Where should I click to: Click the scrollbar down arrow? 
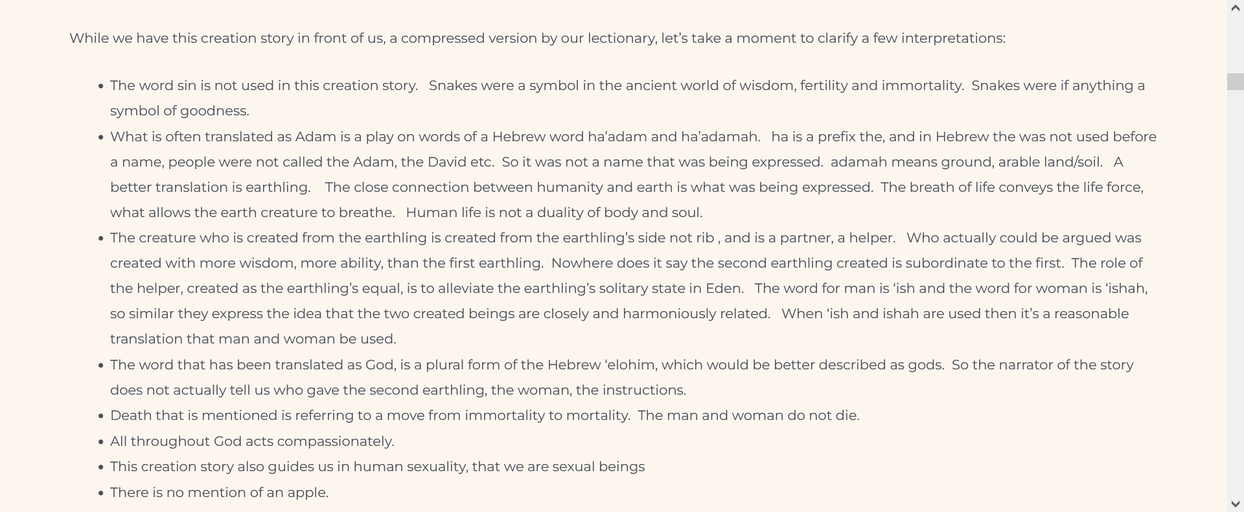(1236, 504)
